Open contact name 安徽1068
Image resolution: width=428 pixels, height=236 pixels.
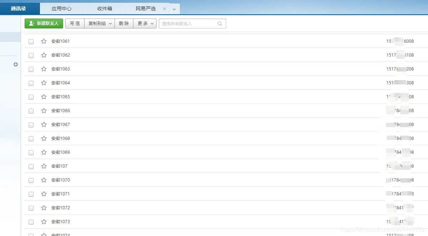pyautogui.click(x=61, y=138)
